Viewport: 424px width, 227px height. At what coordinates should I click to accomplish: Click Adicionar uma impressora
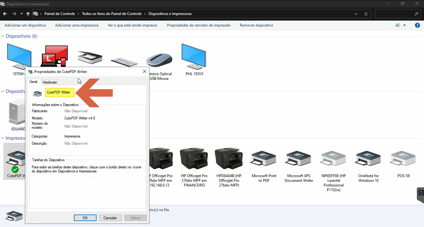pyautogui.click(x=77, y=25)
